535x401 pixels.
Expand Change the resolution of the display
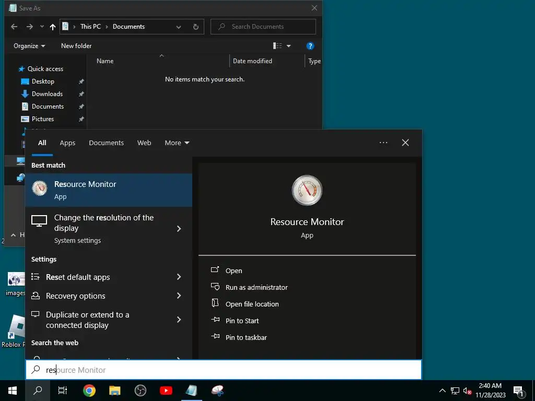coord(179,229)
